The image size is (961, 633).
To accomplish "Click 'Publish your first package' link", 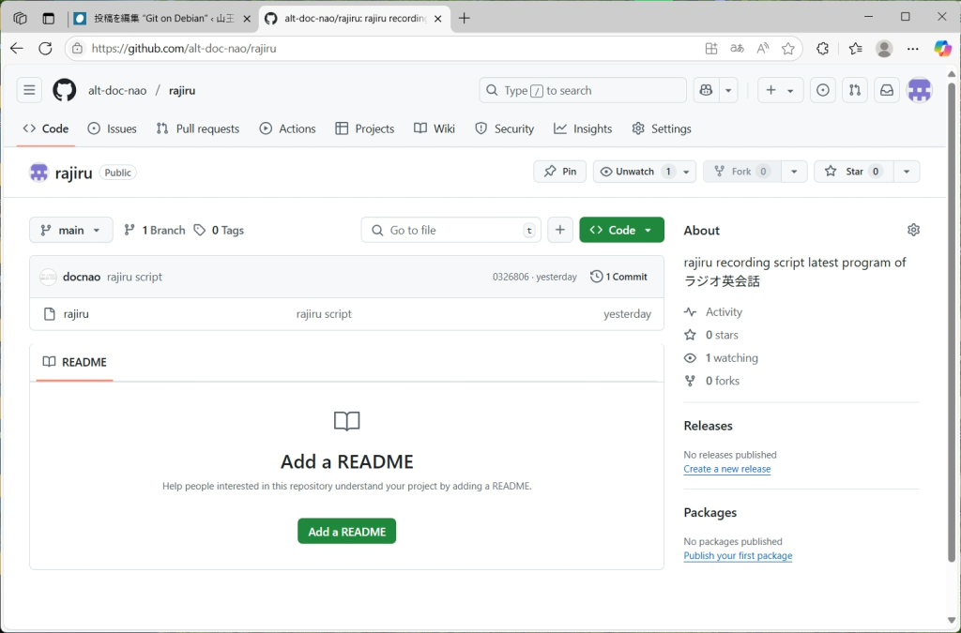I will pos(738,556).
